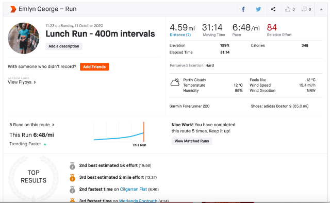This screenshot has width=330, height=203.
Task: Click Shoes: adidas Boston 9 text
Action: tap(279, 106)
